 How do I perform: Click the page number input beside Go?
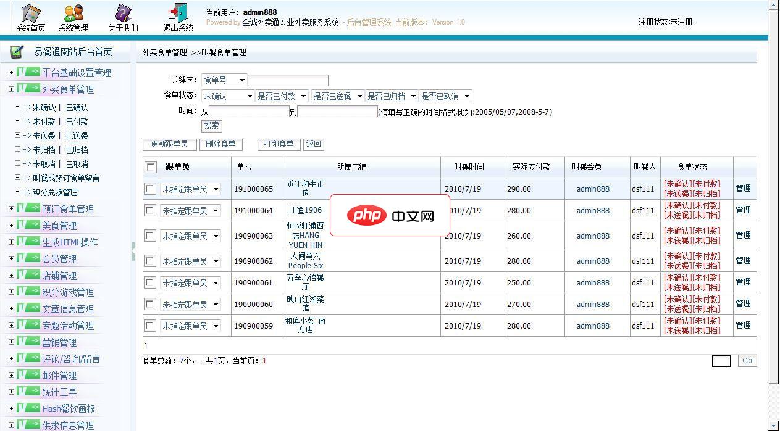pyautogui.click(x=721, y=361)
